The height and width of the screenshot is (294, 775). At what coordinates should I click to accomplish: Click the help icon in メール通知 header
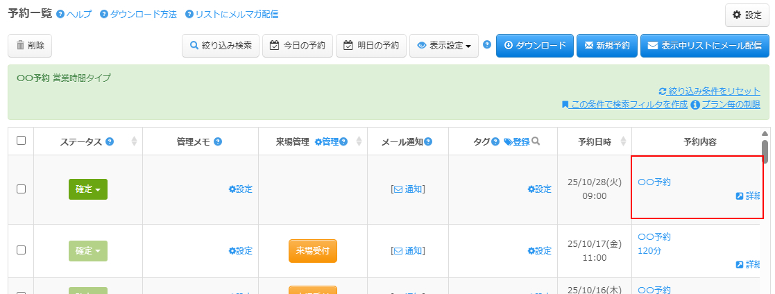(x=428, y=141)
